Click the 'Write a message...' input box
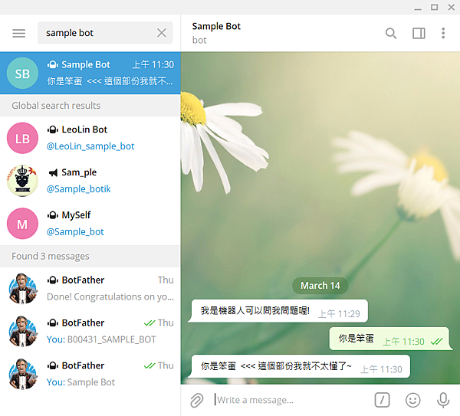 (x=292, y=400)
